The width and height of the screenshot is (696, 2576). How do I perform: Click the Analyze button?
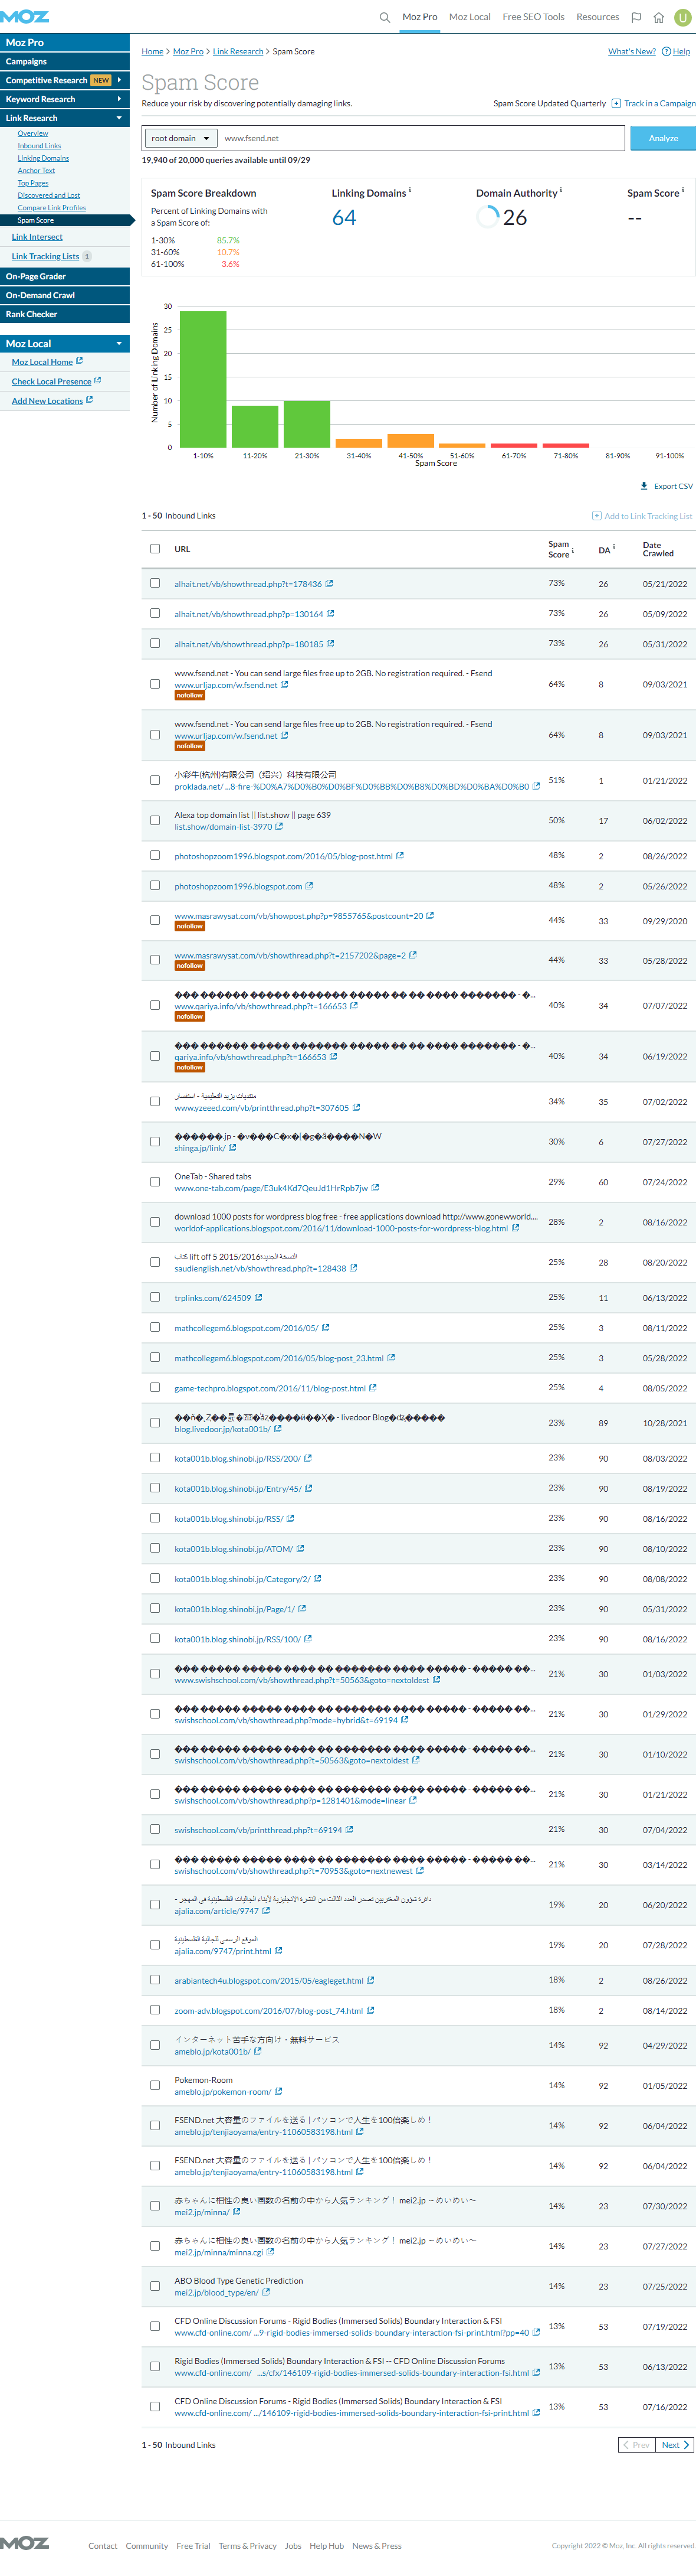tap(663, 138)
